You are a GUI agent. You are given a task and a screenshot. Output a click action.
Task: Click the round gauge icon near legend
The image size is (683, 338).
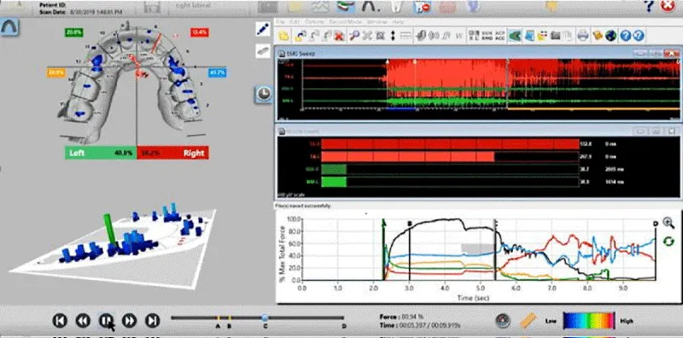[x=503, y=321]
